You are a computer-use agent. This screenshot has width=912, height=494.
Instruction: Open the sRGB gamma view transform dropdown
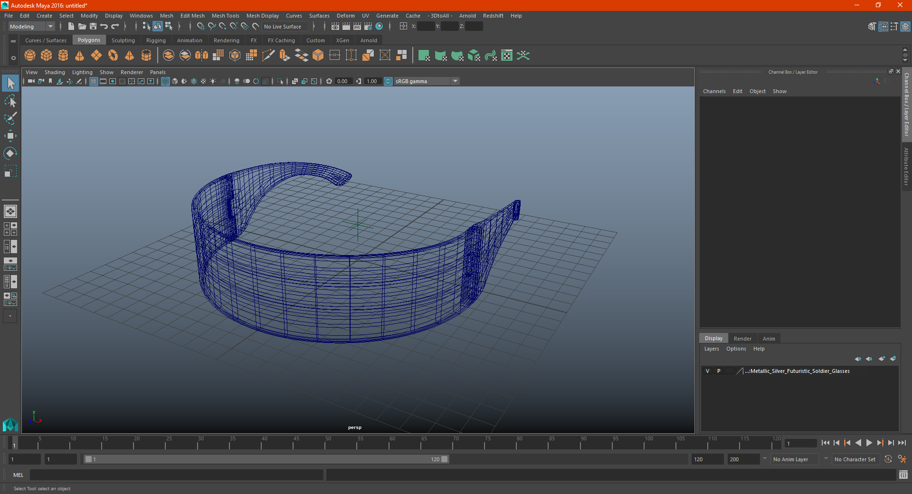[427, 81]
